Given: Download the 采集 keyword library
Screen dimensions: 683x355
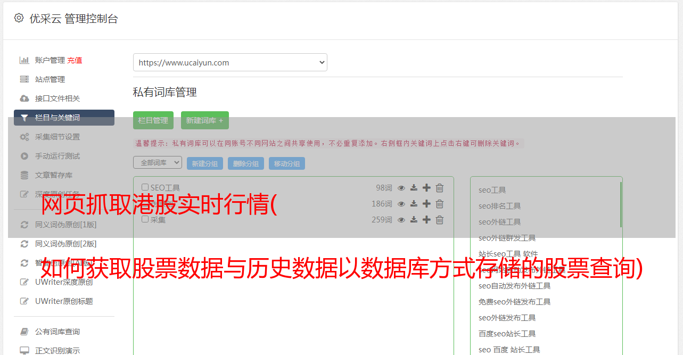Looking at the screenshot, I should tap(414, 220).
